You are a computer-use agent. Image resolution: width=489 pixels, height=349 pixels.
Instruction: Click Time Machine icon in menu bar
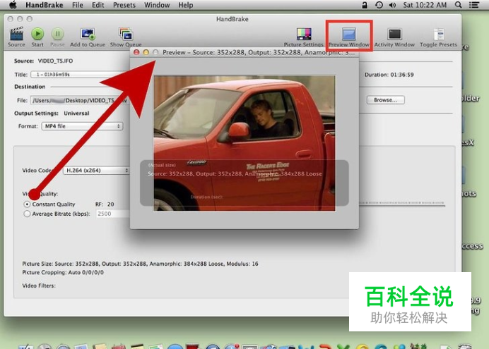(379, 5)
